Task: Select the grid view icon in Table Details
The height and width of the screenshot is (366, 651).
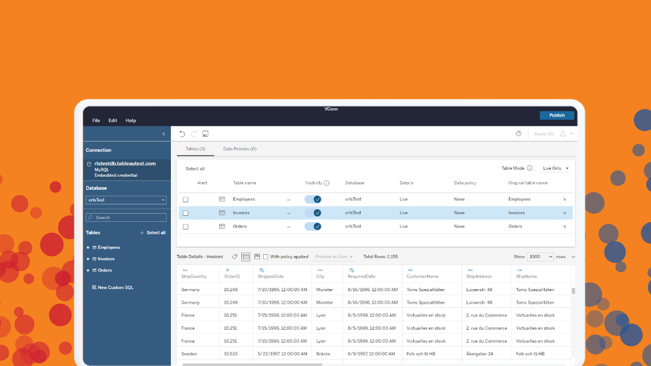Action: click(246, 256)
